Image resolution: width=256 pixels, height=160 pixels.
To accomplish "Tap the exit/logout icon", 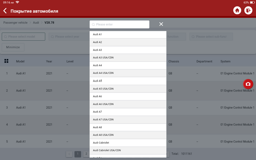I will (x=248, y=11).
